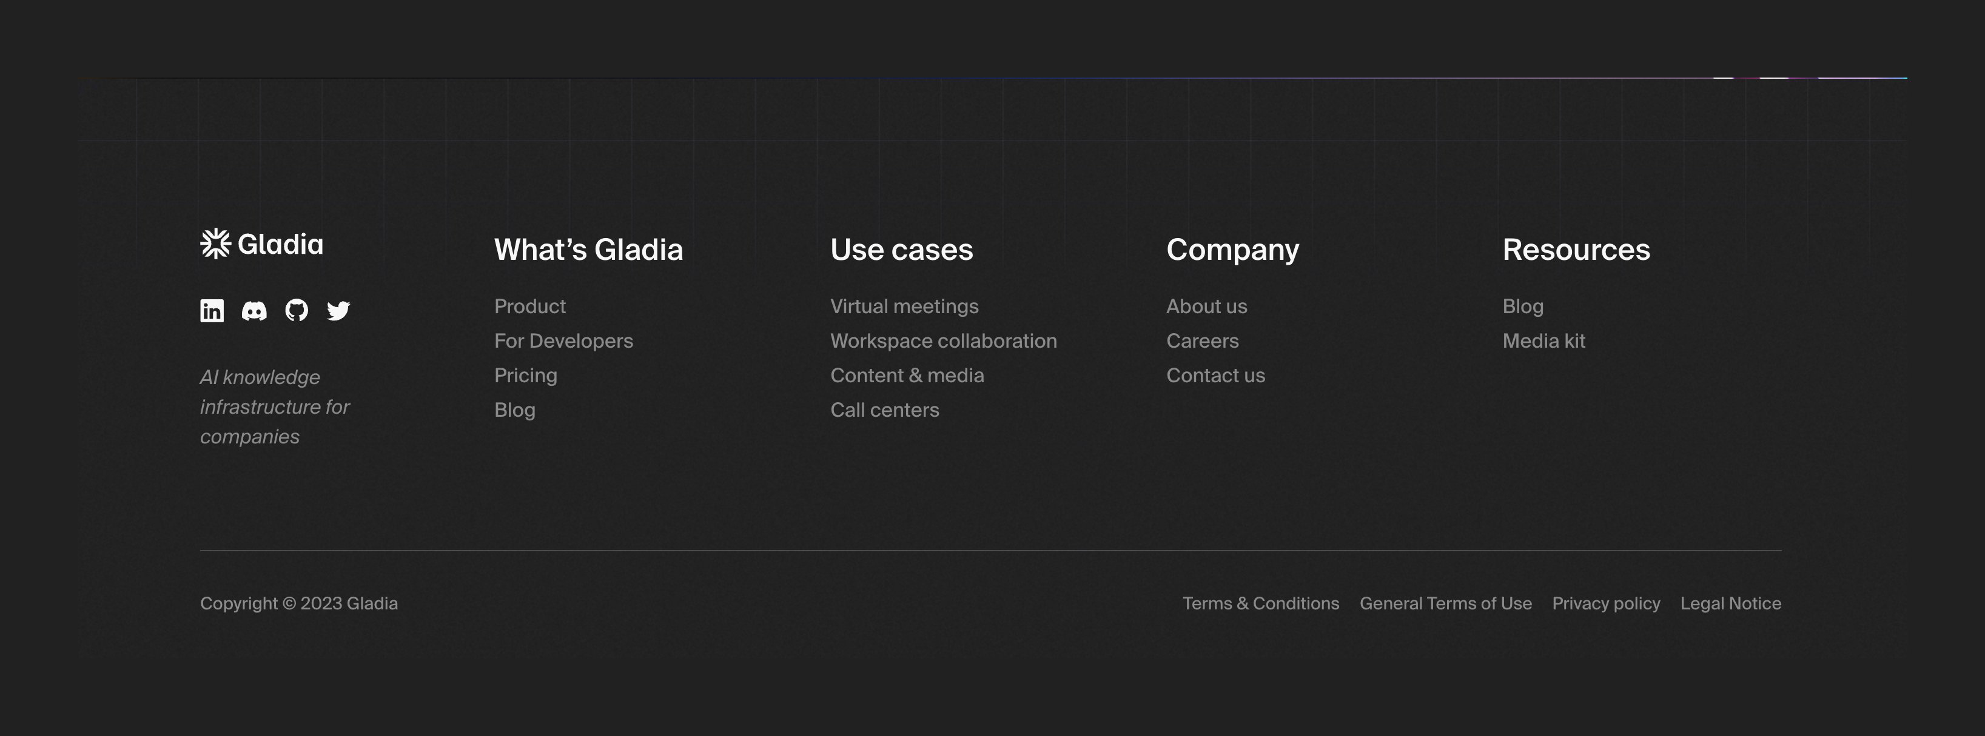This screenshot has width=1985, height=736.
Task: Open the For Developers link
Action: pos(563,341)
